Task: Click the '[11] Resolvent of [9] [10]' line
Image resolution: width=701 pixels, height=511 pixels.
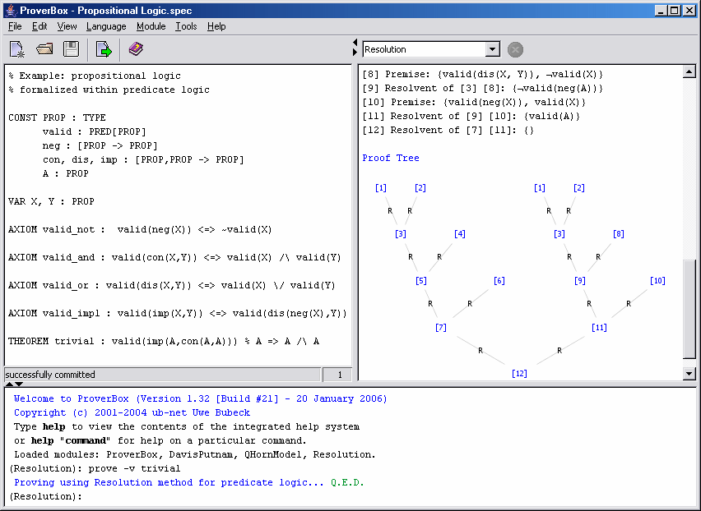Action: (x=471, y=117)
